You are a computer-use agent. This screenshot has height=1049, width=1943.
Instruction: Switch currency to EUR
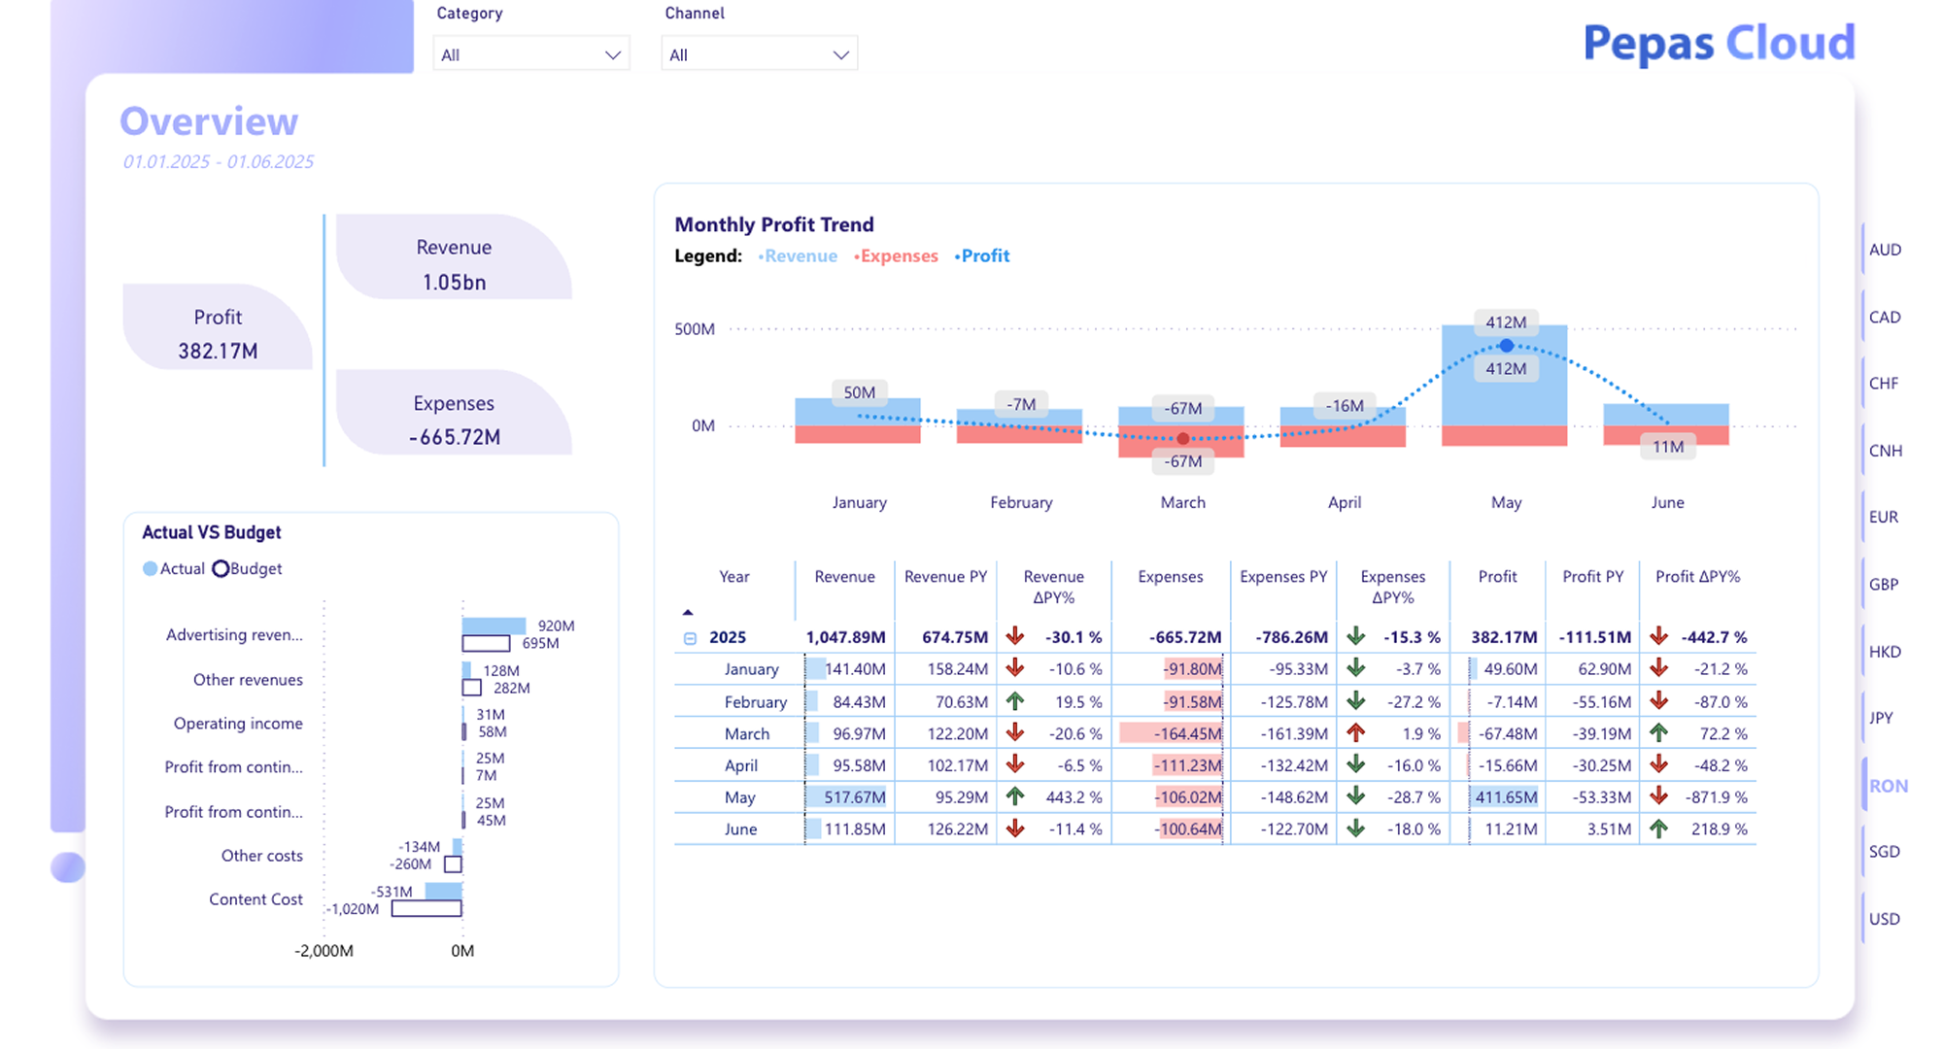pos(1884,517)
